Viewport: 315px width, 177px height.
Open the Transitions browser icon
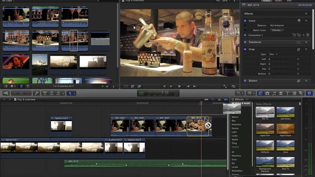[281, 93]
